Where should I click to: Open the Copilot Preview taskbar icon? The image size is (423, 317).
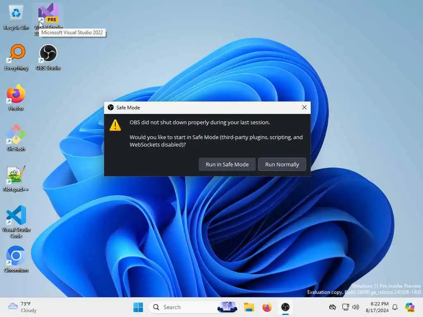tap(410, 307)
